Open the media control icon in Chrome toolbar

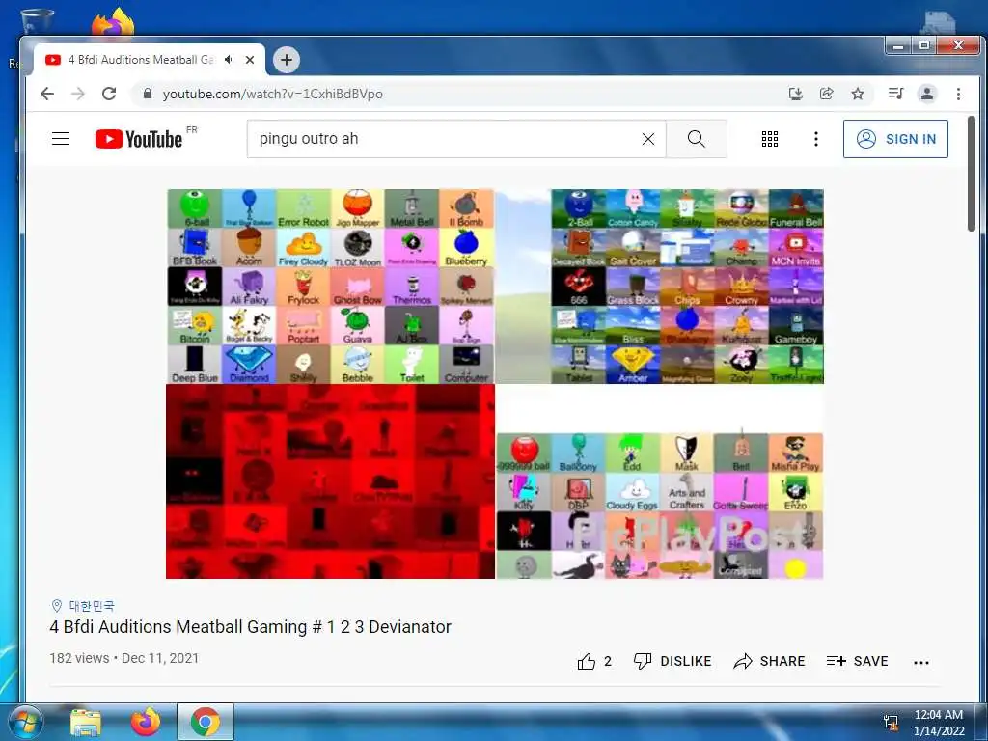pyautogui.click(x=895, y=94)
